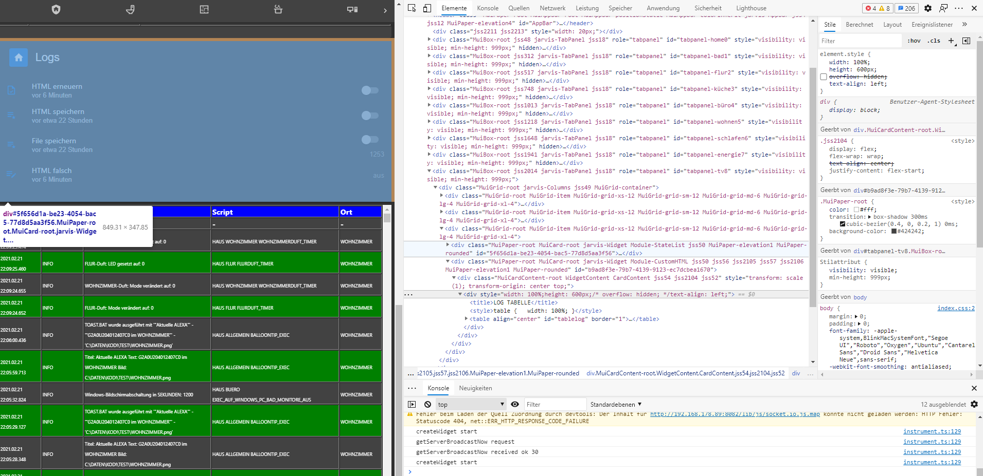Image resolution: width=983 pixels, height=476 pixels.
Task: Click the icon left of HTML erneuern
Action: (x=11, y=90)
